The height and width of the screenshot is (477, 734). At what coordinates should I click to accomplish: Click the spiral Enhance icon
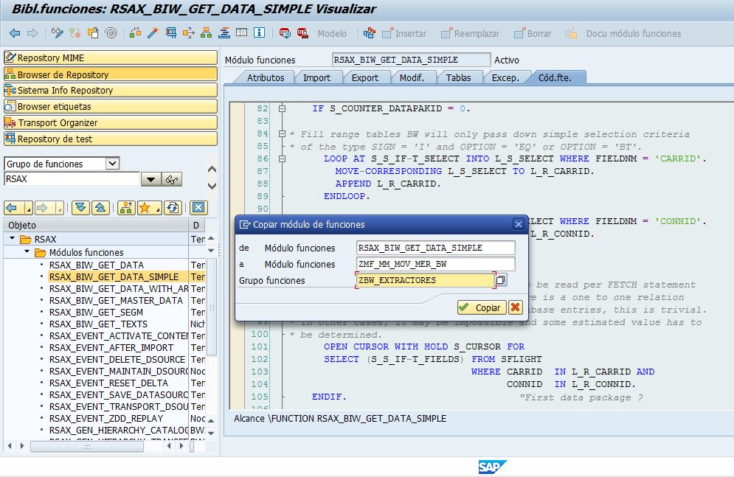(111, 33)
